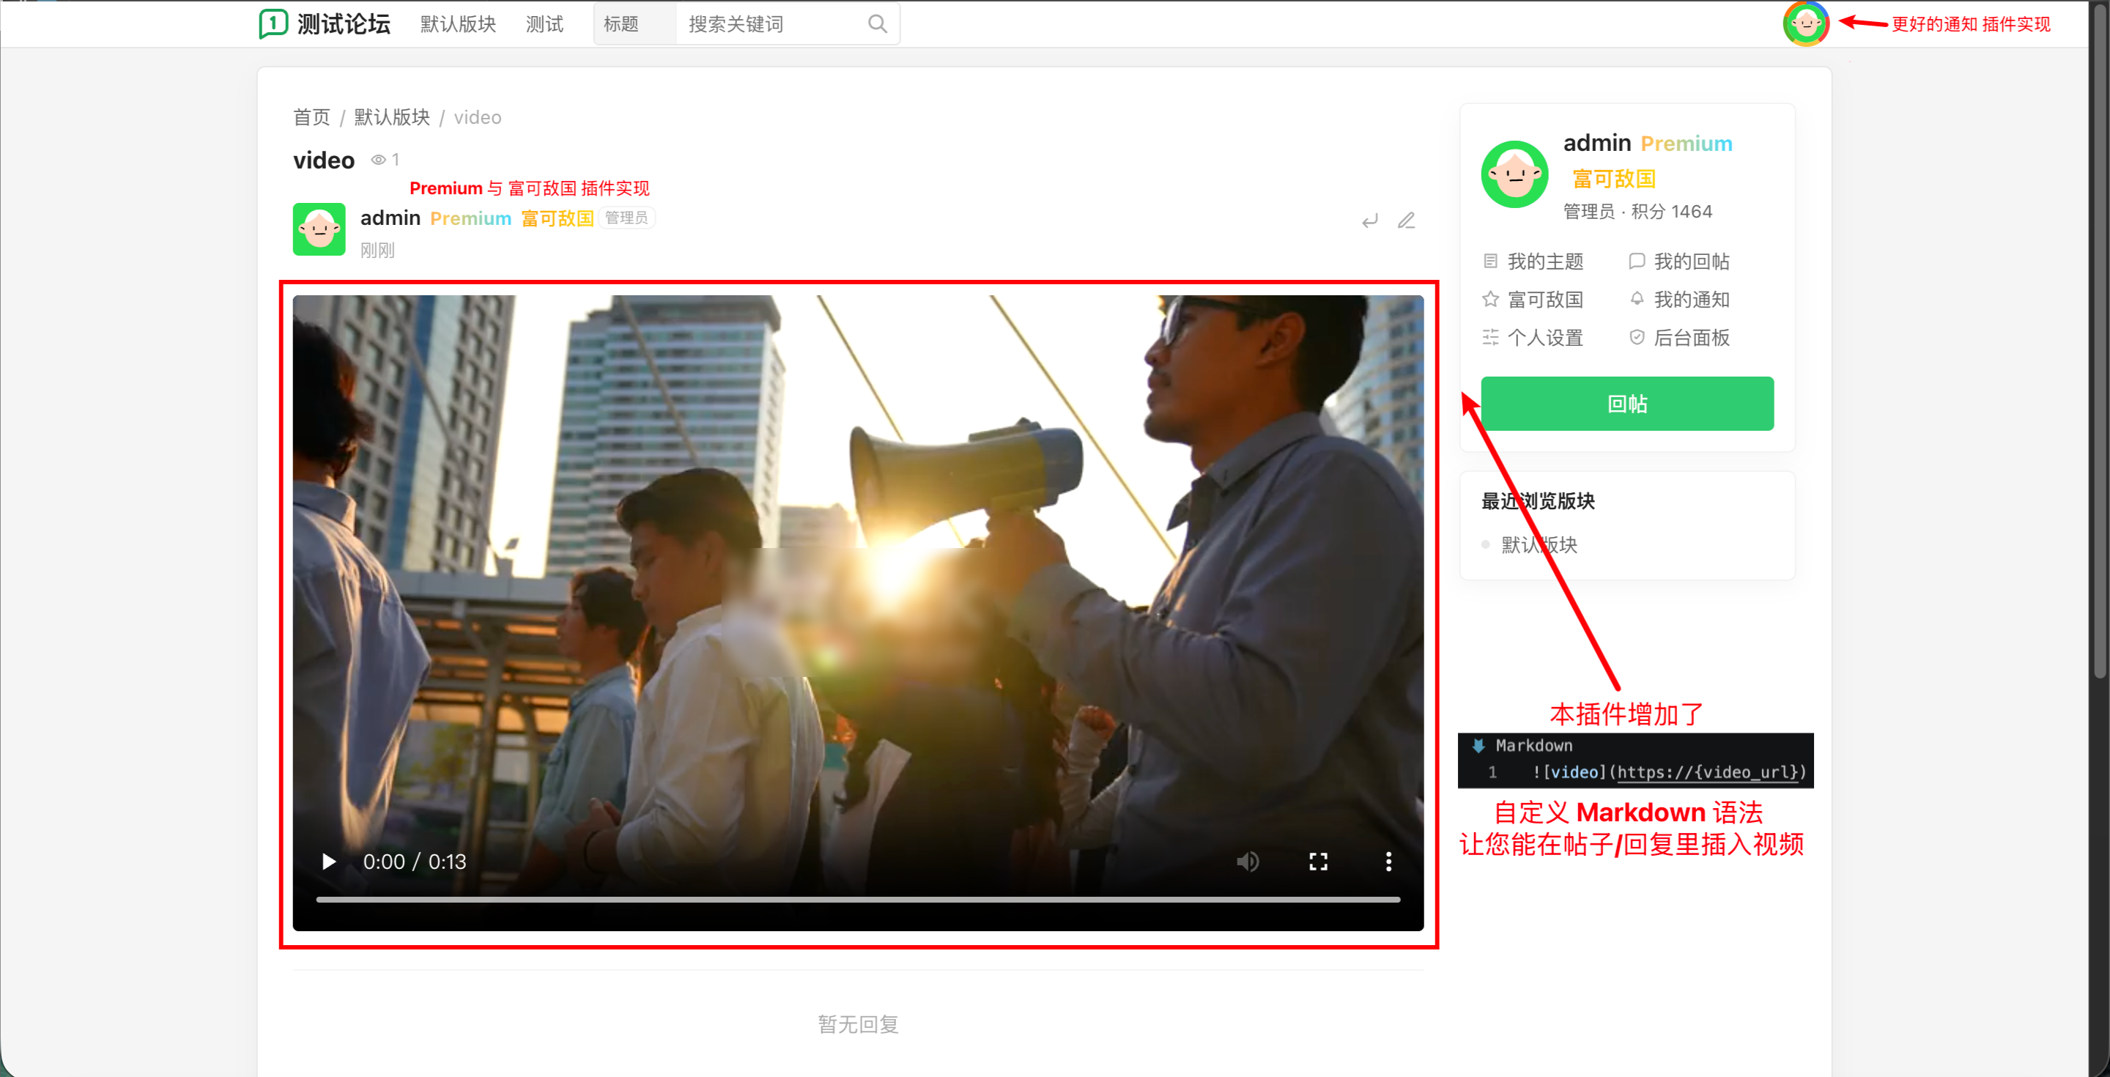Open the 标题 search type dropdown
The image size is (2110, 1077).
634,23
